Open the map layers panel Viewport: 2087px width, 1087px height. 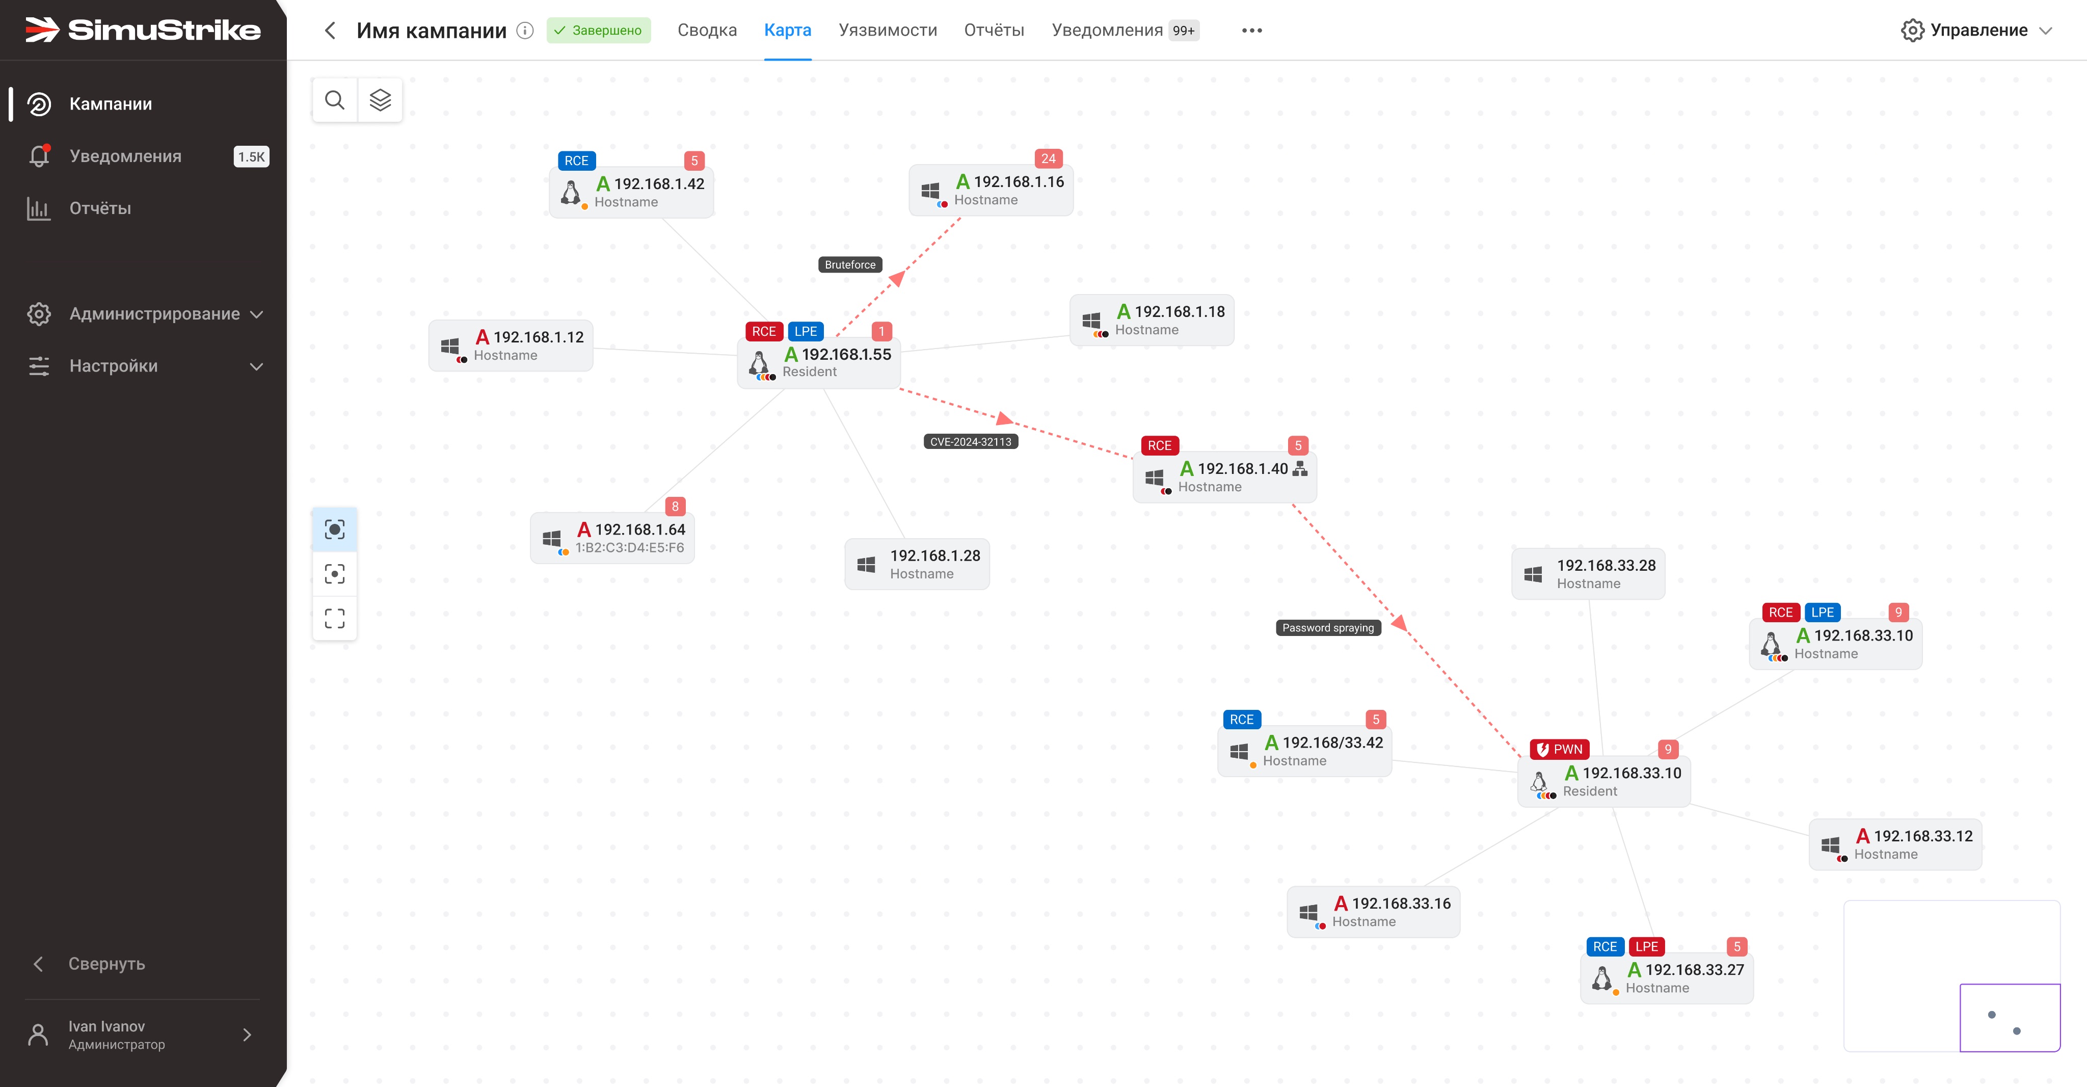380,100
